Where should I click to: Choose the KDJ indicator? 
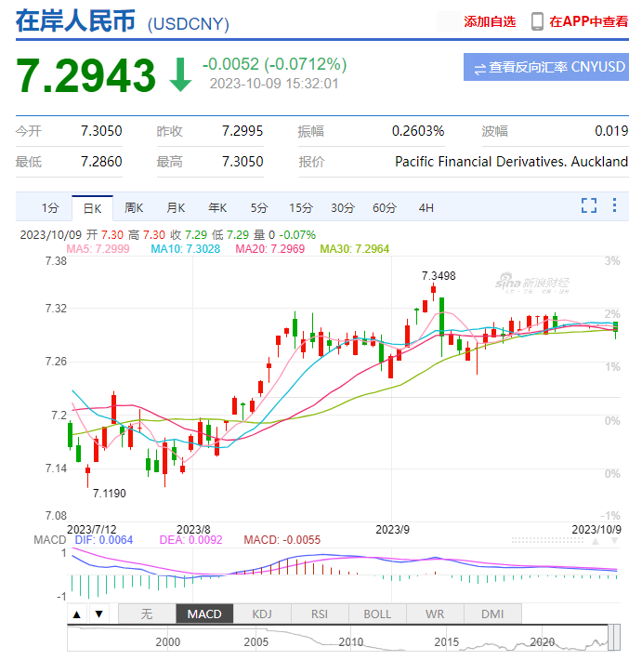(261, 614)
